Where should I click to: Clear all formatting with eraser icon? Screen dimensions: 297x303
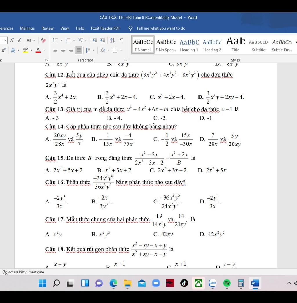point(43,40)
